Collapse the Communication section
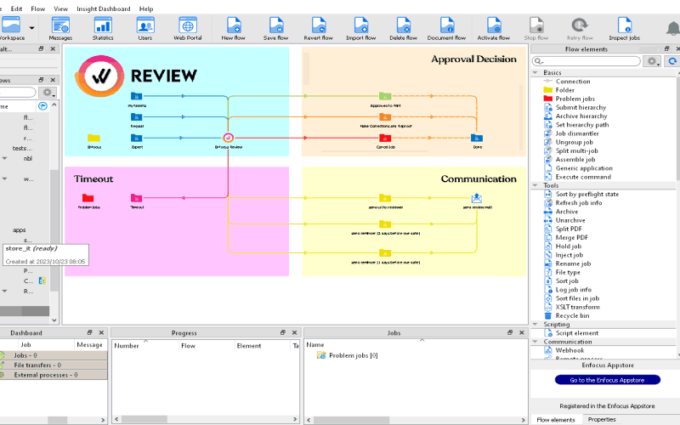 tap(535, 342)
